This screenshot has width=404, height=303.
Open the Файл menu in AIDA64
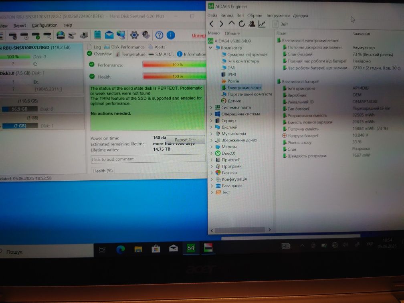coord(212,16)
